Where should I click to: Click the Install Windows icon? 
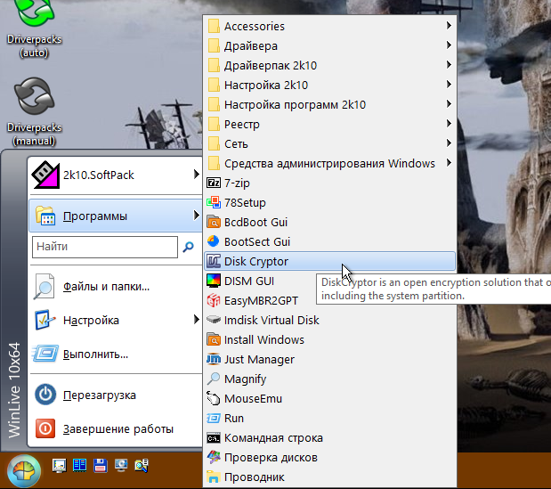(x=214, y=339)
